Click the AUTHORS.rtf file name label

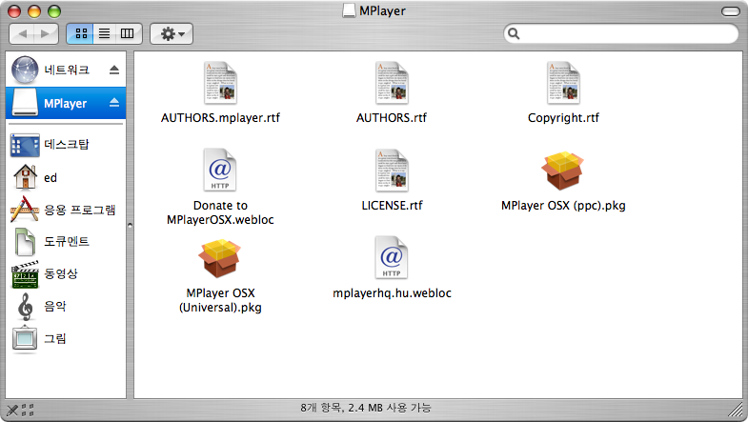click(392, 118)
